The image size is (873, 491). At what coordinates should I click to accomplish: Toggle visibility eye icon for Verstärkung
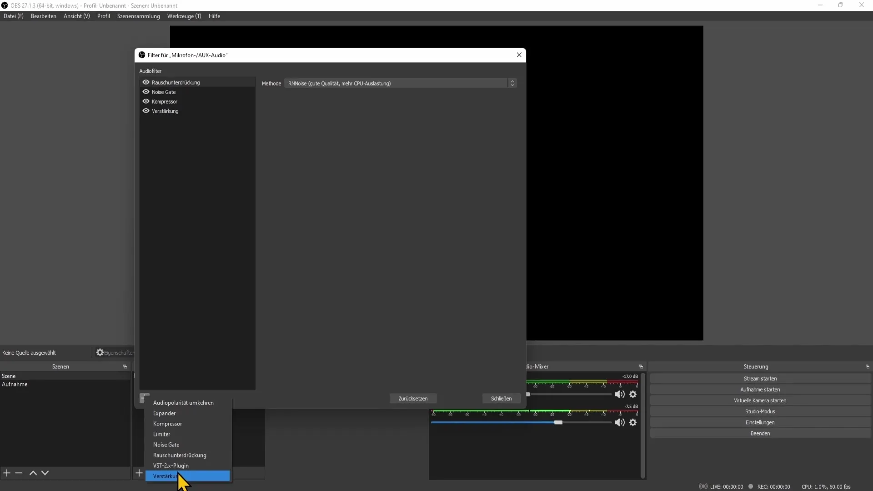coord(145,111)
